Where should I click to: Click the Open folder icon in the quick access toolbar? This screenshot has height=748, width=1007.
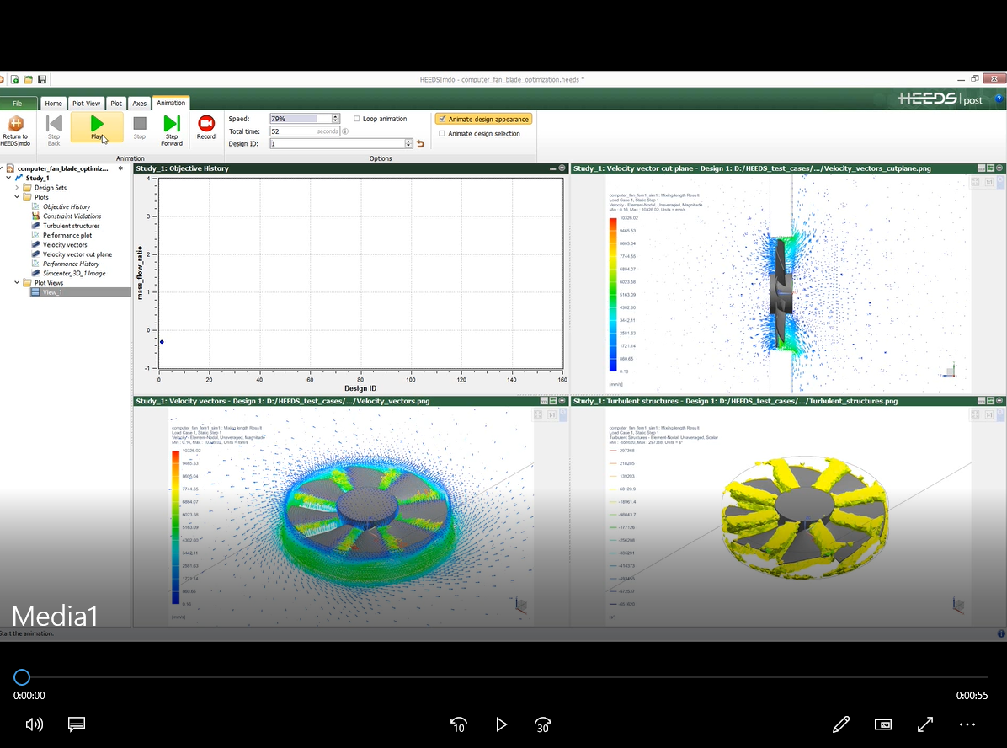click(29, 80)
